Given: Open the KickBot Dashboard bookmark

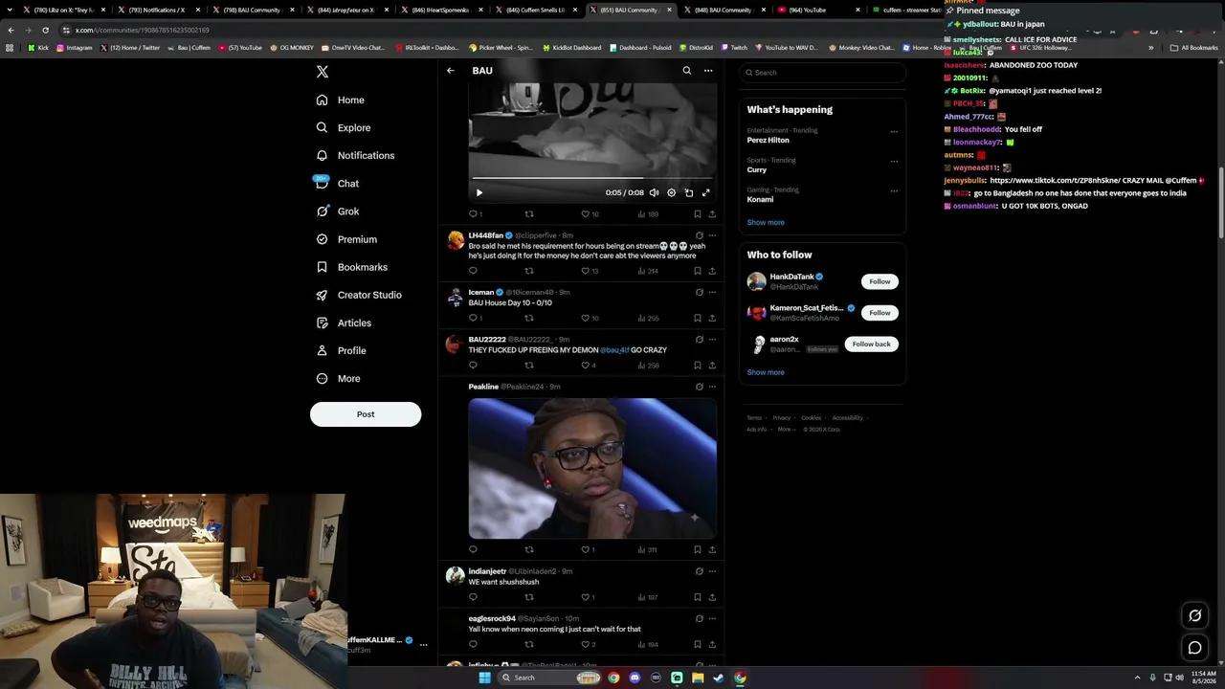Looking at the screenshot, I should coord(572,47).
